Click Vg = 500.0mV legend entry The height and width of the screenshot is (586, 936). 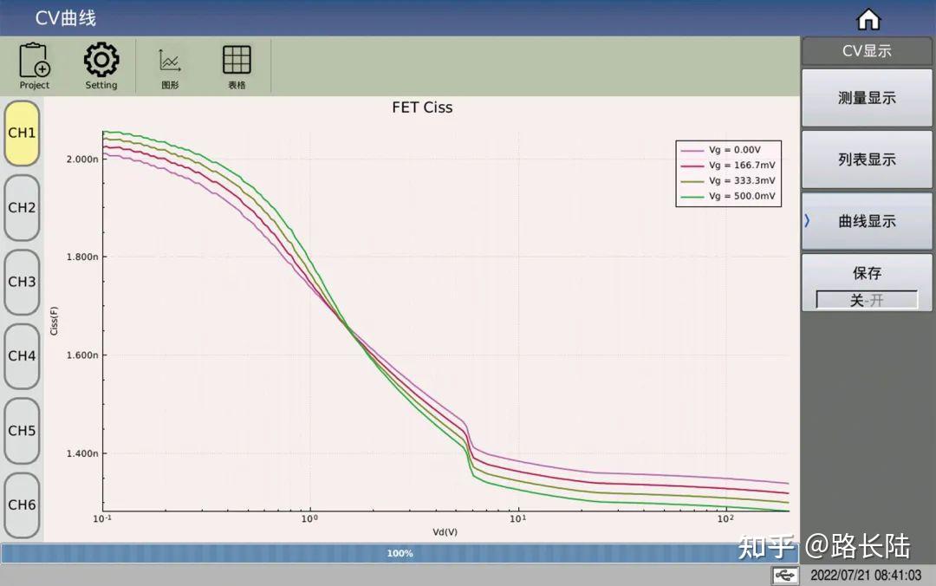728,196
